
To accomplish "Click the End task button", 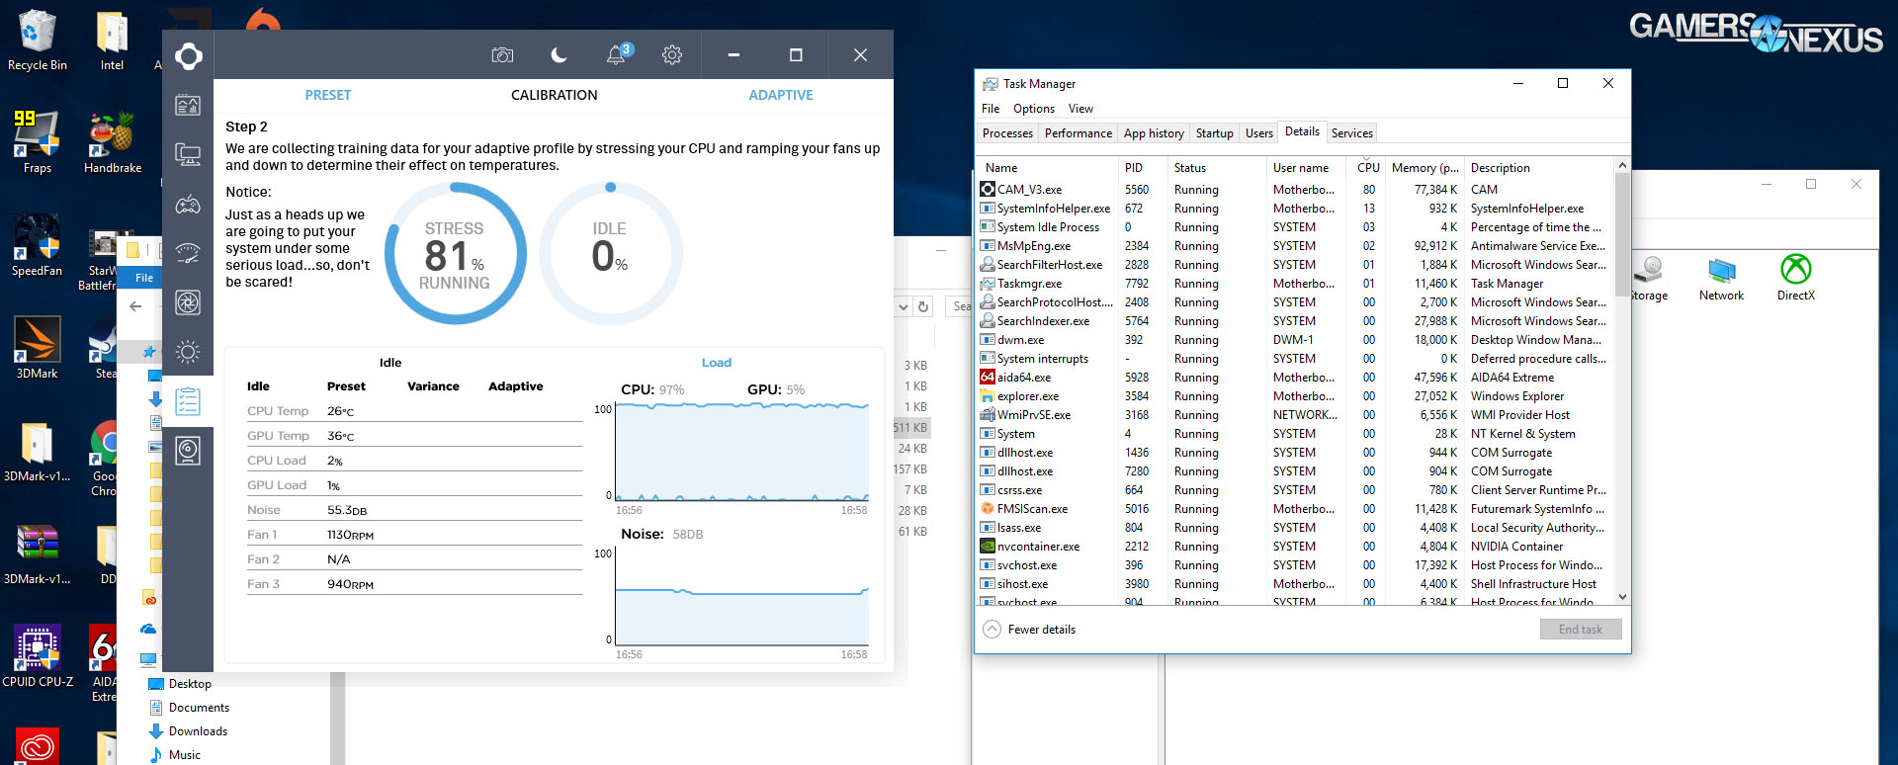I will tap(1580, 630).
